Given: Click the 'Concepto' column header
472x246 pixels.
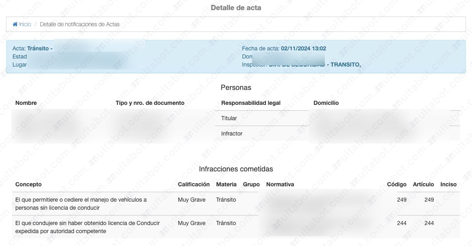Looking at the screenshot, I should [28, 184].
